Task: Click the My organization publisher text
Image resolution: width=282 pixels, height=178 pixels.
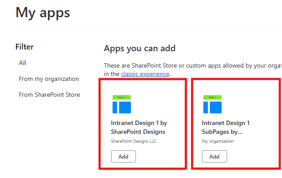Action: click(x=218, y=141)
